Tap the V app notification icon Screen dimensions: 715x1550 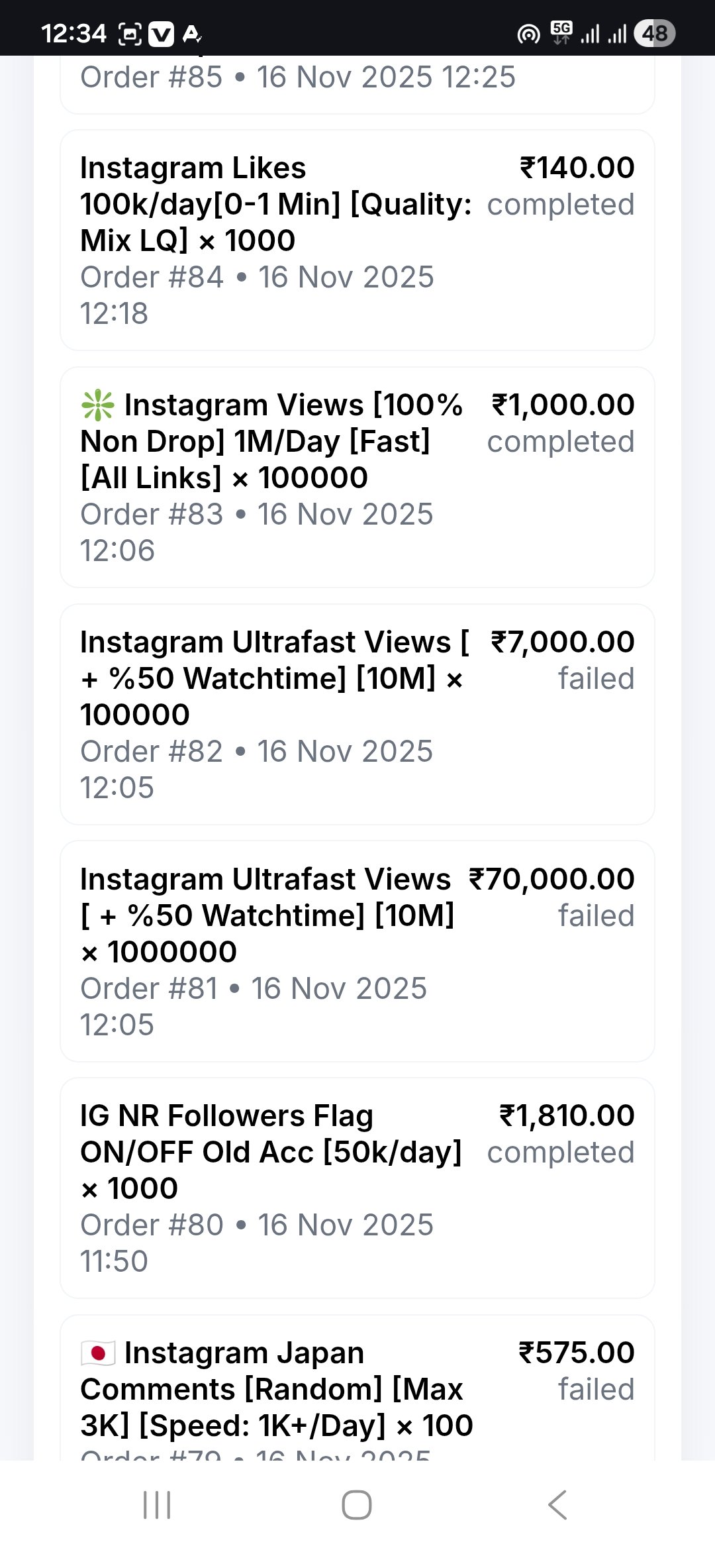pyautogui.click(x=161, y=34)
